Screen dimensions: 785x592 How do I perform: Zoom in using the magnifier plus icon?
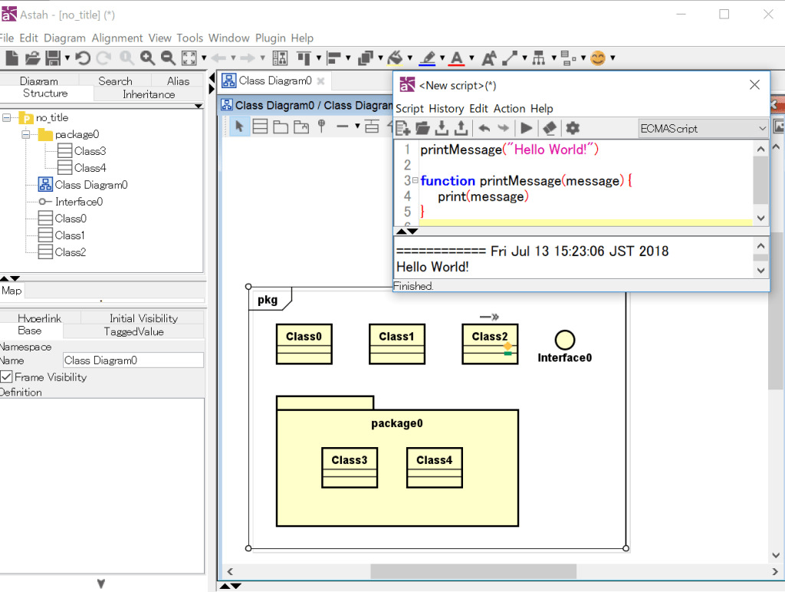(146, 58)
